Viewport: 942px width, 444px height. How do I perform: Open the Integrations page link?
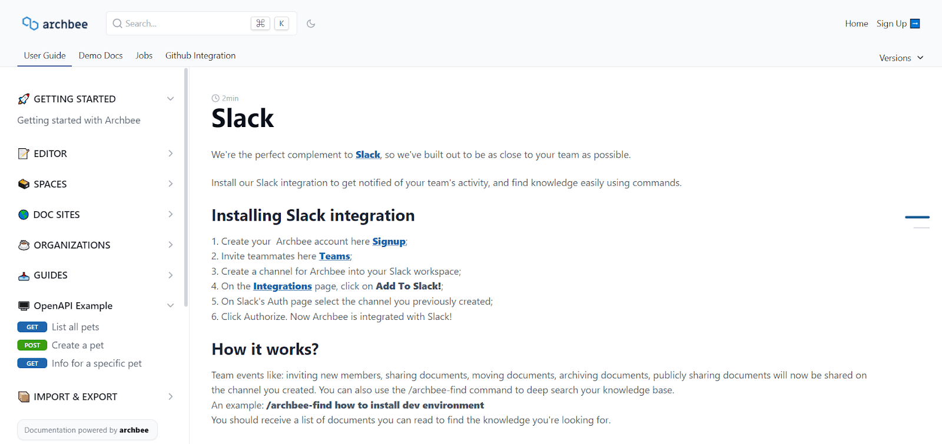tap(282, 286)
